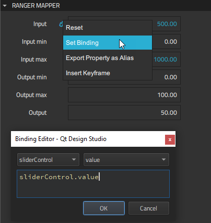
Task: Select Reset from the context menu
Action: click(x=108, y=28)
